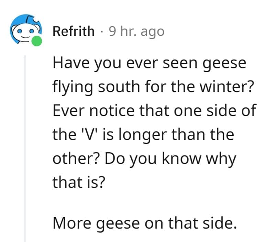
Task: Click the vertical collapse bar below avatar
Action: 25,144
